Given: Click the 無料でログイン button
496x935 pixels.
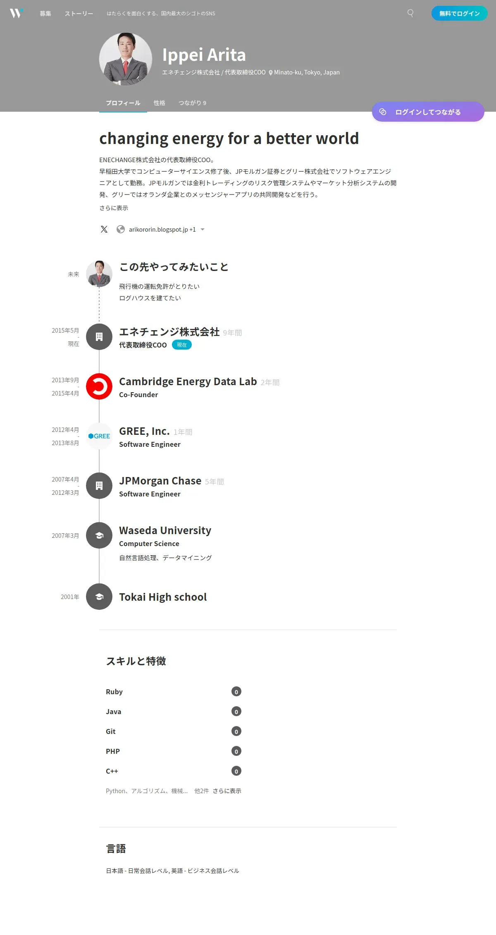Looking at the screenshot, I should pos(459,13).
